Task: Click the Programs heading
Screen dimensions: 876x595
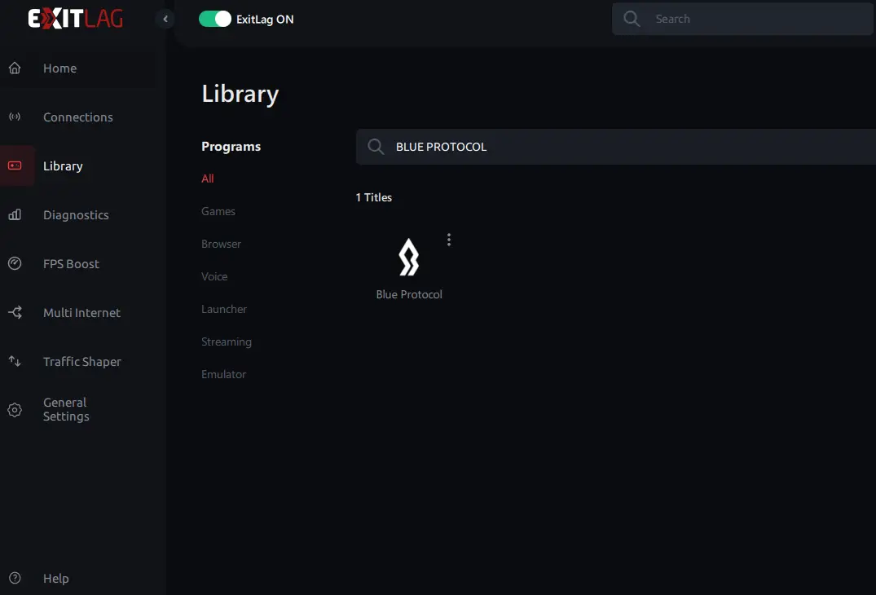Action: (x=231, y=147)
